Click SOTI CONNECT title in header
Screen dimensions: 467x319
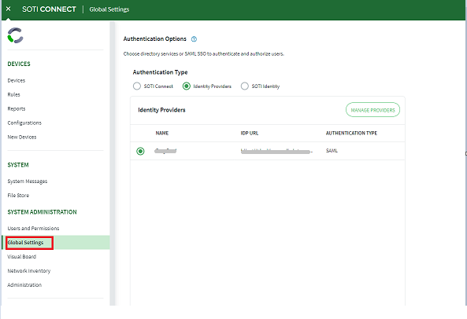pos(49,9)
